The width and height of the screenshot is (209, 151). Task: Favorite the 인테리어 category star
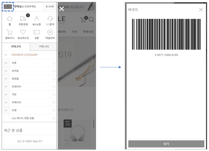pyautogui.click(x=54, y=87)
